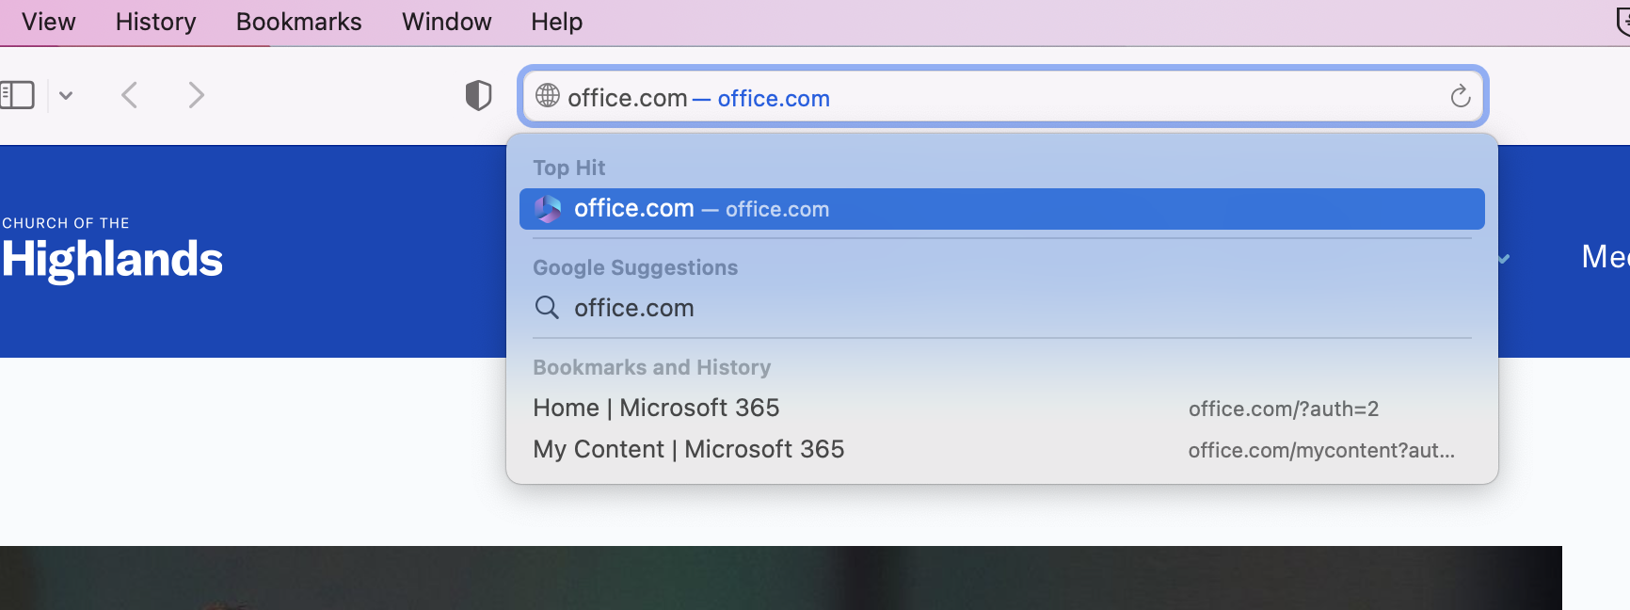
Task: Open the My Content | Microsoft 365 entry
Action: tap(688, 449)
